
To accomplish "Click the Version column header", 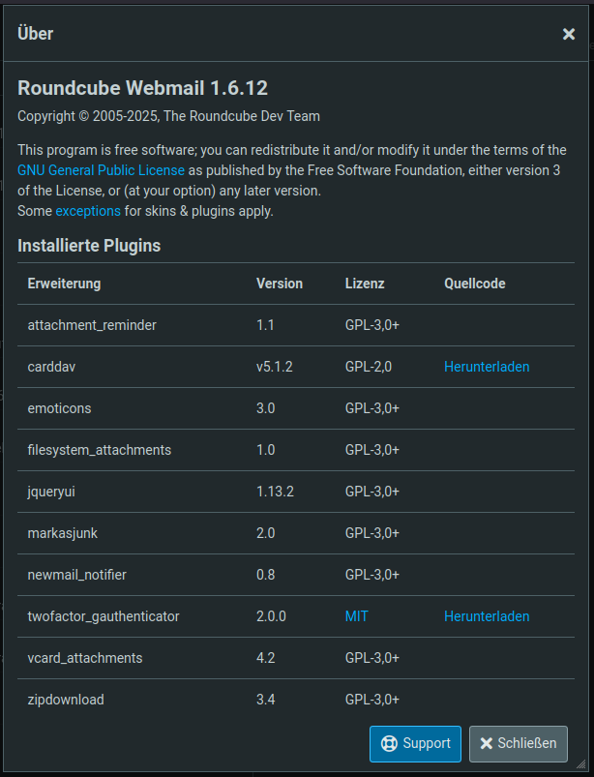I will (280, 284).
